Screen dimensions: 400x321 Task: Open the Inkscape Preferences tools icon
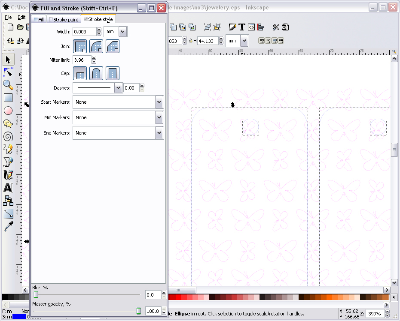[x=276, y=27]
